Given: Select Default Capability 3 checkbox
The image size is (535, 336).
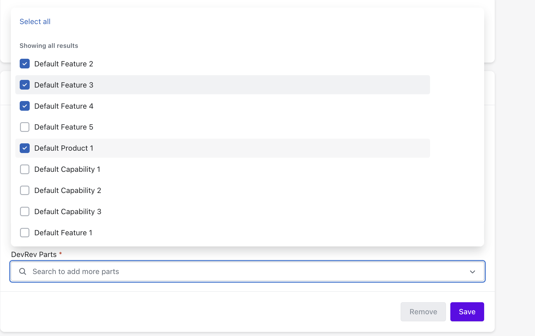Looking at the screenshot, I should [25, 212].
